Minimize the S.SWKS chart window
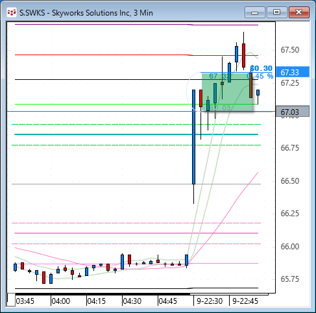Screen dimensions: 316x313 [x=255, y=12]
